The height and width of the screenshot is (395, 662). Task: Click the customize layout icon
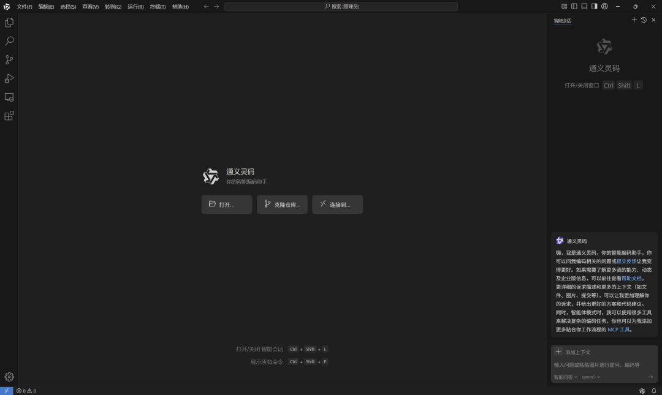[564, 6]
